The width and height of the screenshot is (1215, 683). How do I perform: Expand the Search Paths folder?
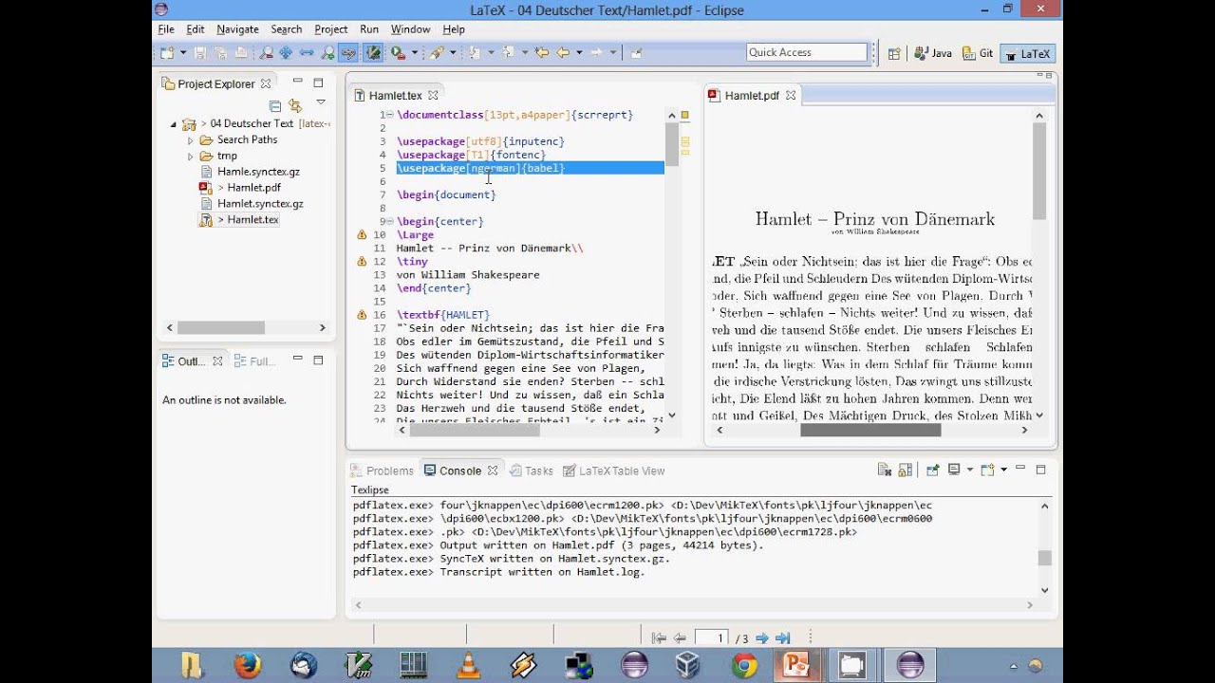pos(190,140)
